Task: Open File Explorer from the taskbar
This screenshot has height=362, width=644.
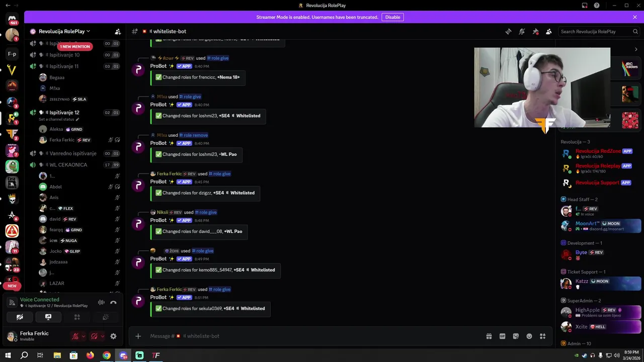Action: pos(57,355)
